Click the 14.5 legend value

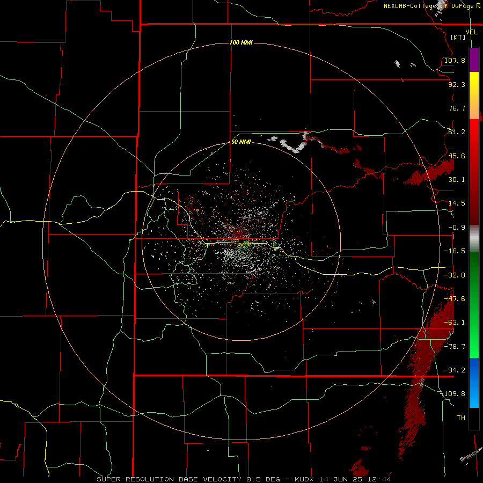click(x=457, y=203)
